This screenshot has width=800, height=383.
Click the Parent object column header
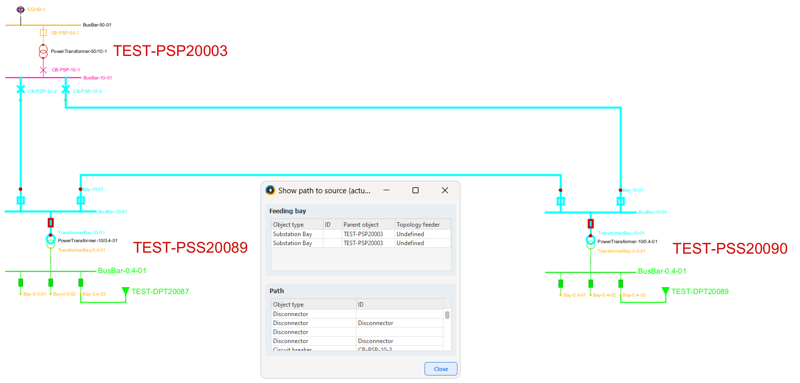tap(367, 225)
